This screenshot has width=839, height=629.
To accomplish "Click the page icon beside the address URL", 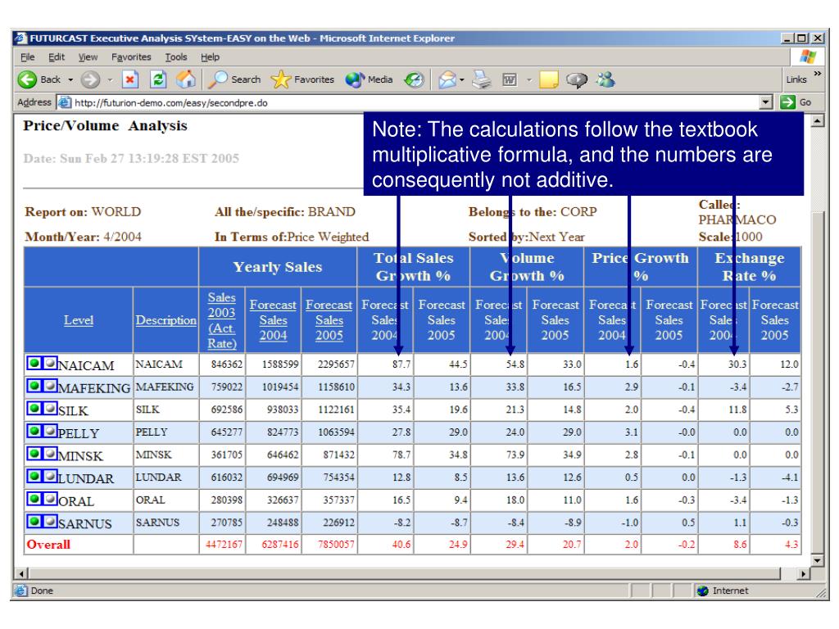I will (x=64, y=102).
